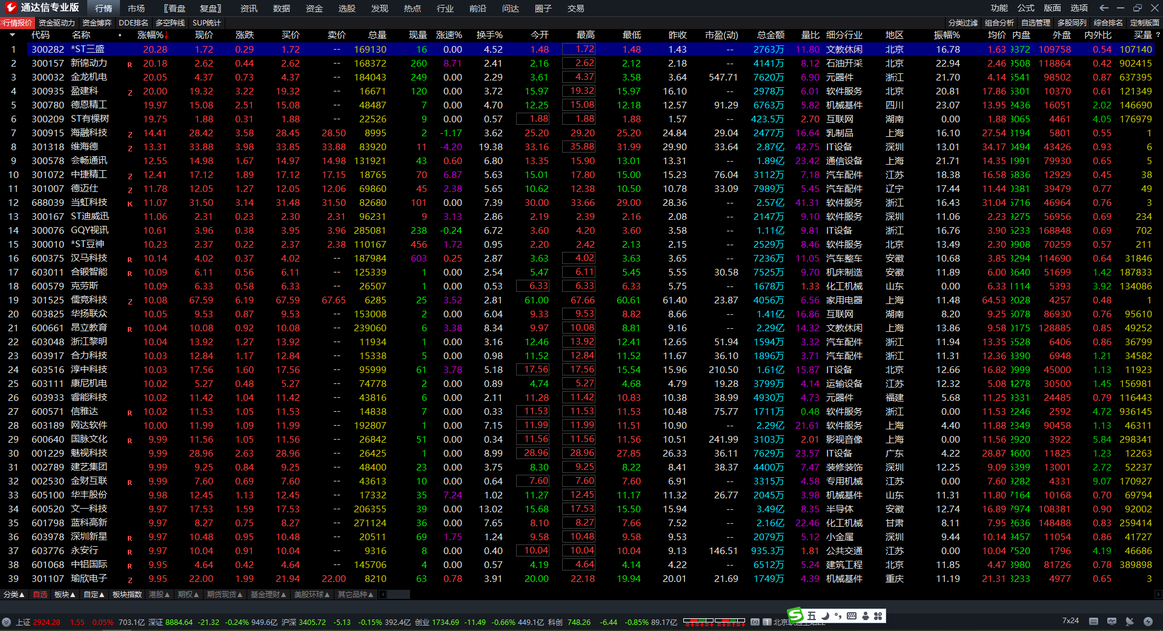The image size is (1163, 631).
Task: Switch to DDE排名 sub-tab
Action: click(x=134, y=23)
